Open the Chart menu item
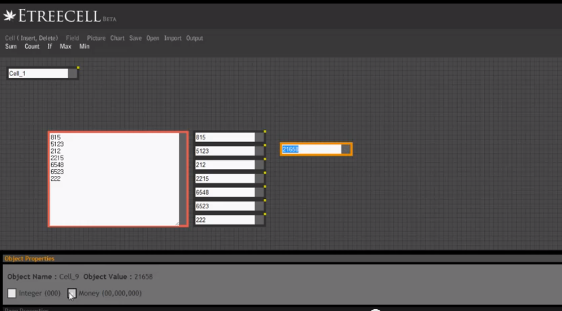 pyautogui.click(x=117, y=38)
